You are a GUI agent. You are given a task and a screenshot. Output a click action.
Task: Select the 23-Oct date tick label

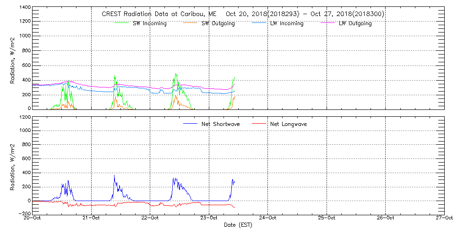click(x=209, y=218)
